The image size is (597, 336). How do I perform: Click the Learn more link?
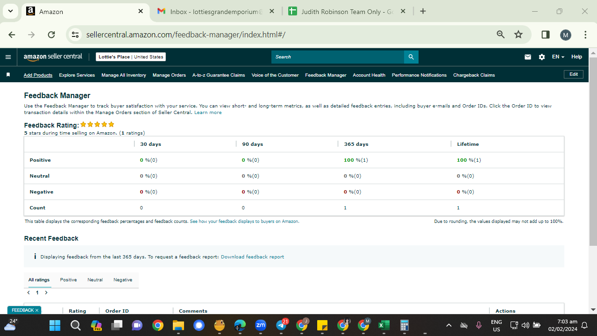click(x=208, y=113)
